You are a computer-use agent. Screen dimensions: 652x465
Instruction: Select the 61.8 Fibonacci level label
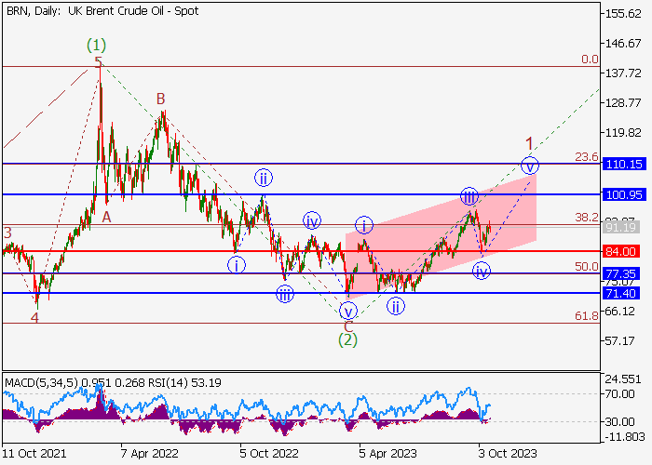click(x=587, y=316)
